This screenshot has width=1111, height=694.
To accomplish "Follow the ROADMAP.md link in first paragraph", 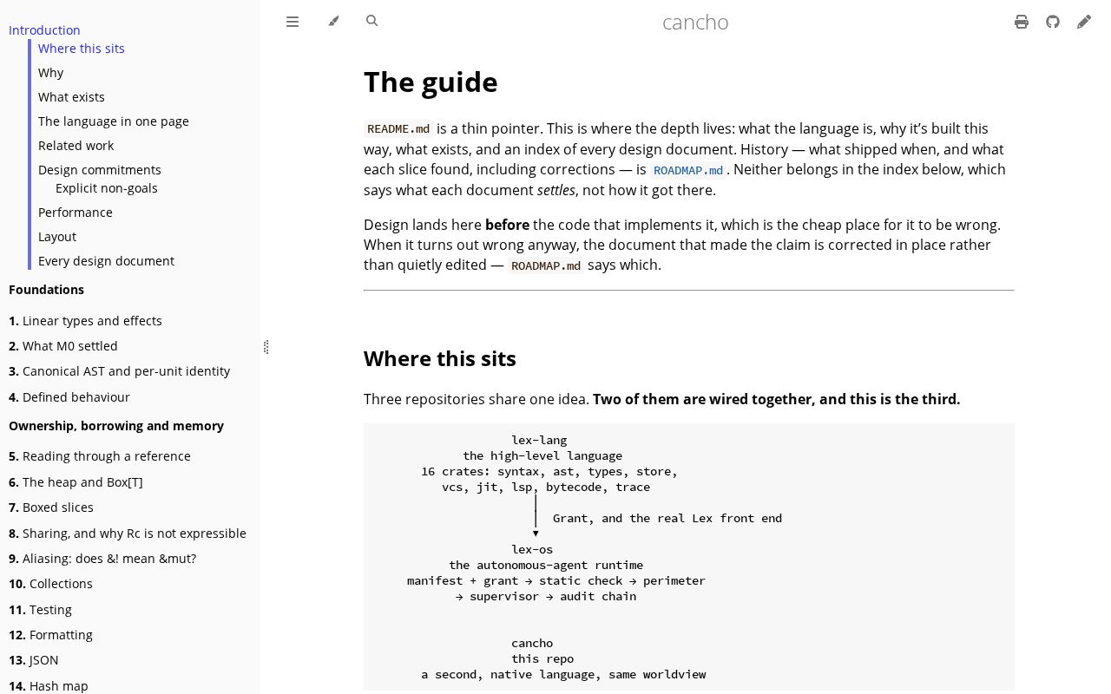I will (x=688, y=170).
